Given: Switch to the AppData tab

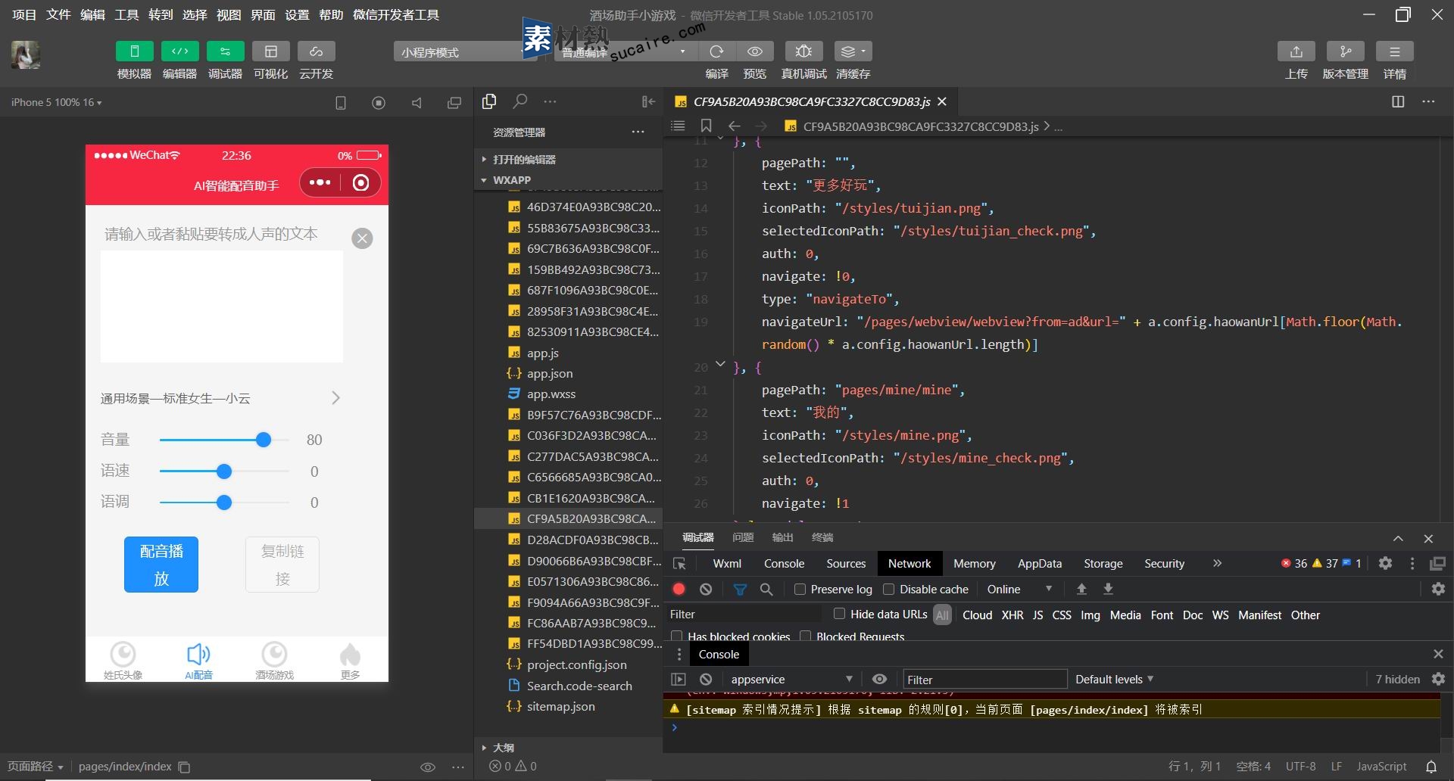Looking at the screenshot, I should coord(1040,563).
